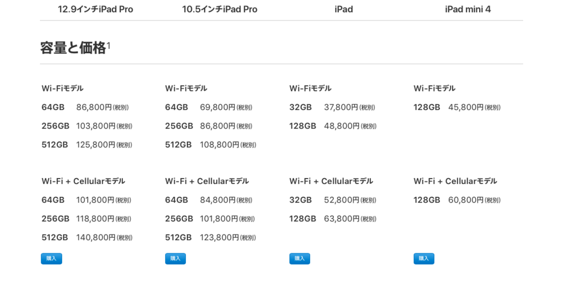Click the 84,800円 price for 64GB Cellular

pos(217,200)
